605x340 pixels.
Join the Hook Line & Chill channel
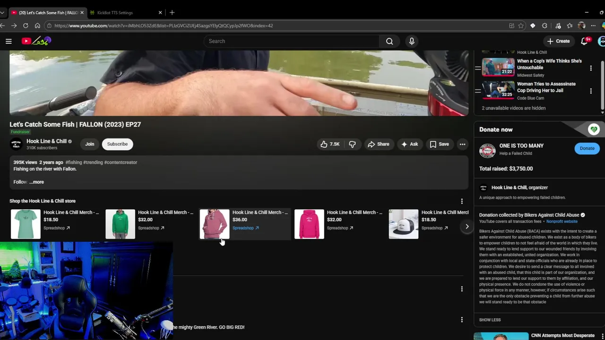[90, 144]
